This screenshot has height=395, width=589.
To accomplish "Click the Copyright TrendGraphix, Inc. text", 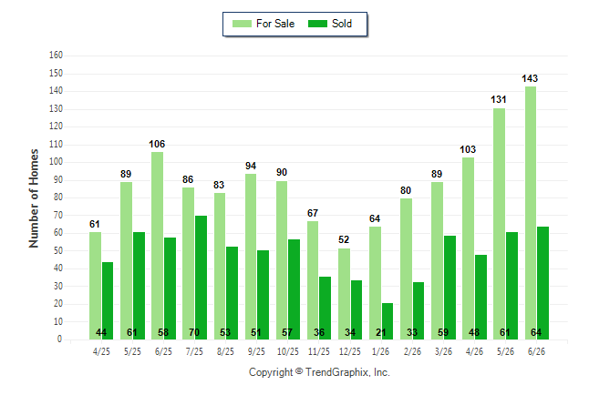I will pos(319,372).
